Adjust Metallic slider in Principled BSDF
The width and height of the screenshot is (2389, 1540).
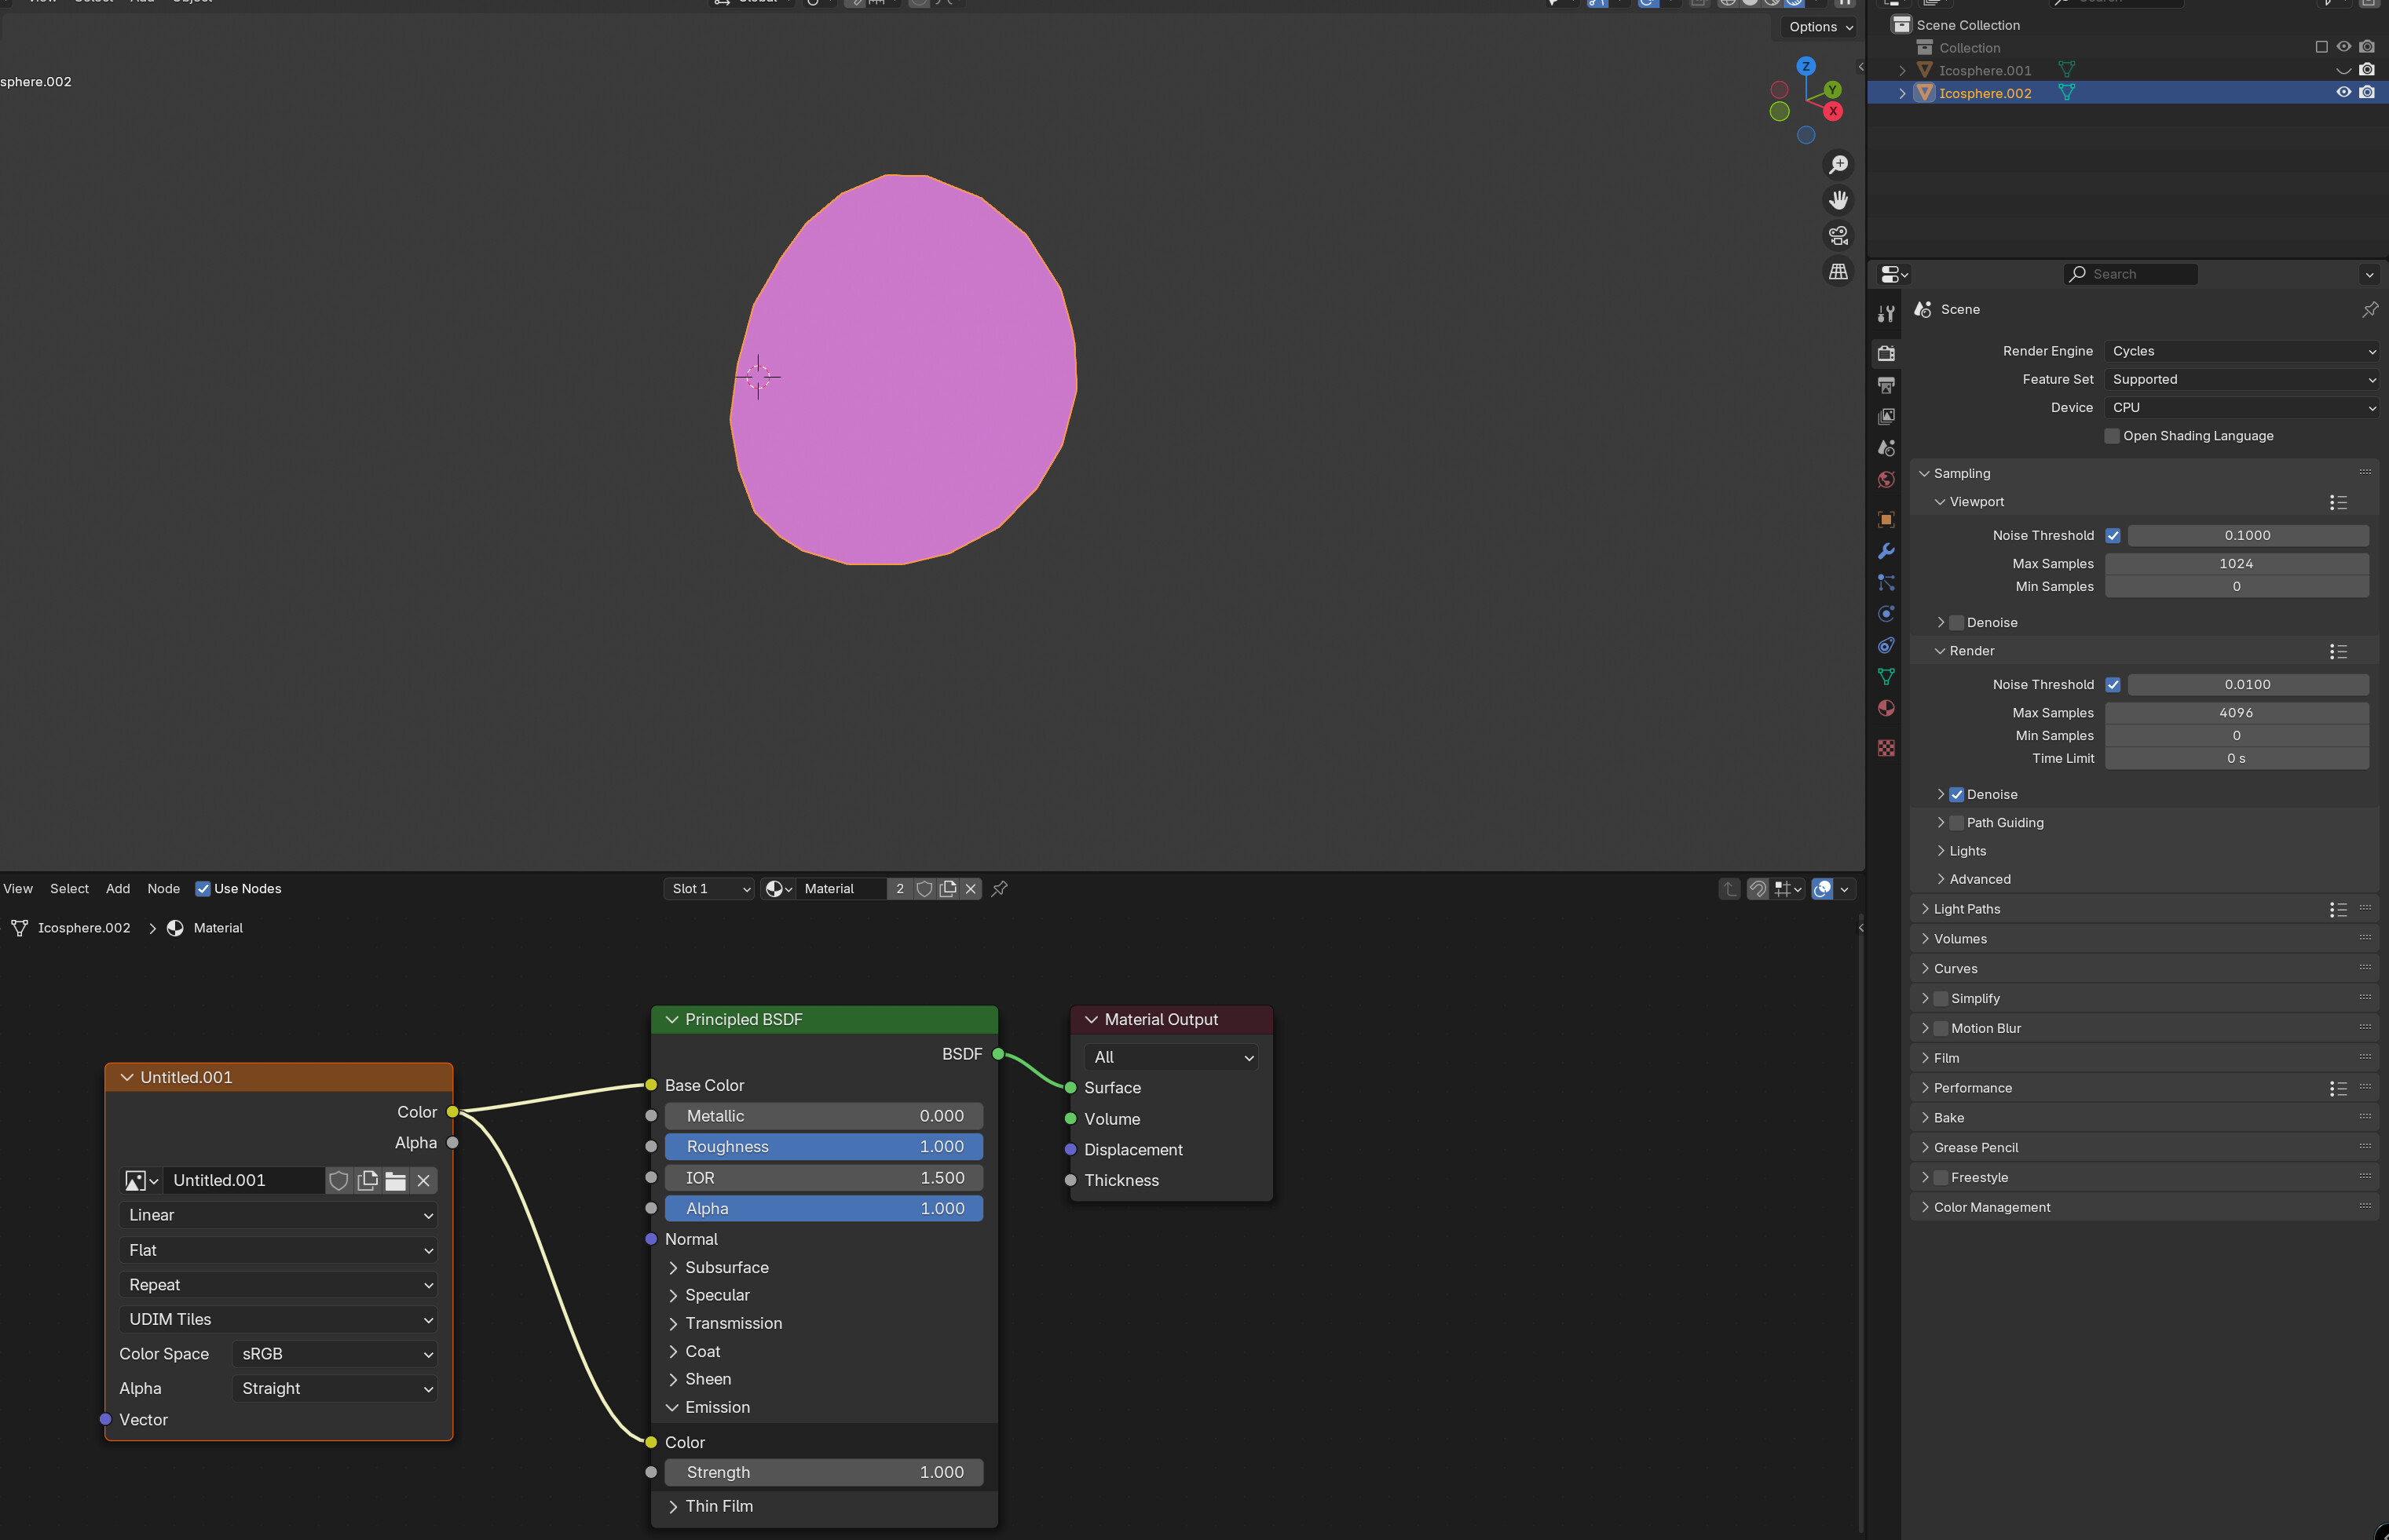[x=825, y=1116]
